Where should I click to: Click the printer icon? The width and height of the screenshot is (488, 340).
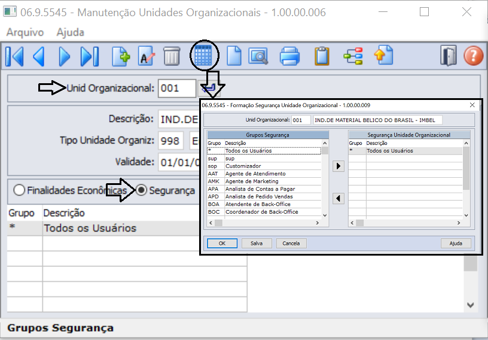click(x=289, y=56)
